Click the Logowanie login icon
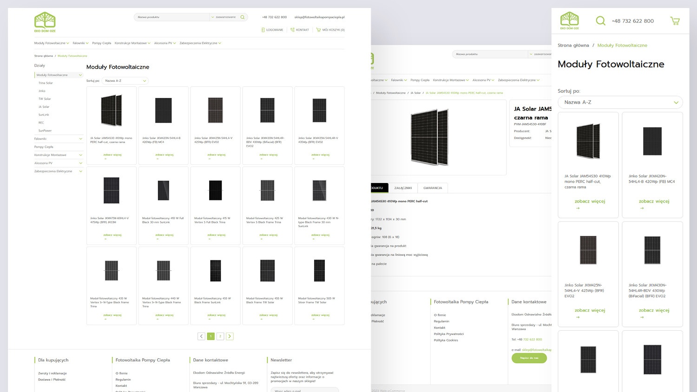This screenshot has height=392, width=697. tap(263, 30)
